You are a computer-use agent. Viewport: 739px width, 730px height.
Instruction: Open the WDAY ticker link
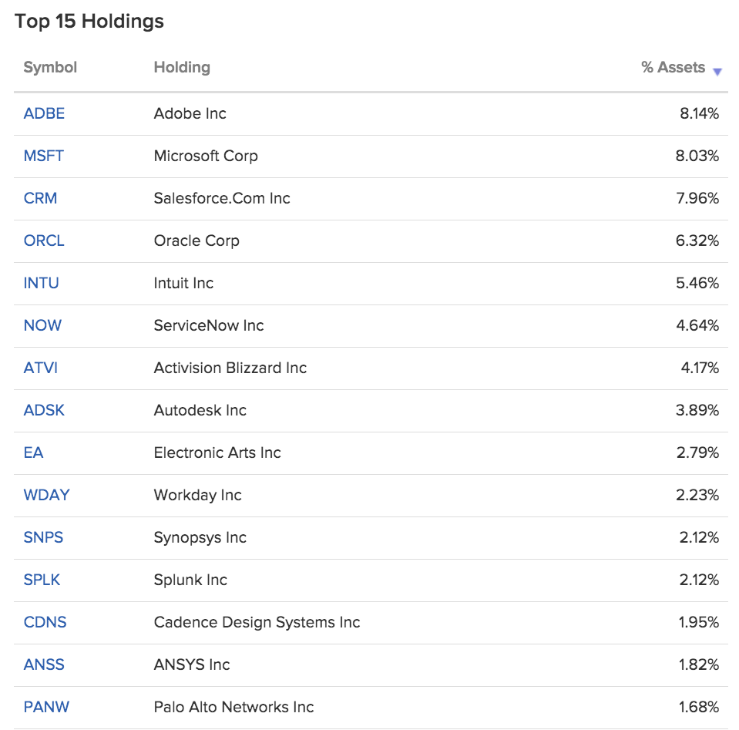[x=47, y=496]
